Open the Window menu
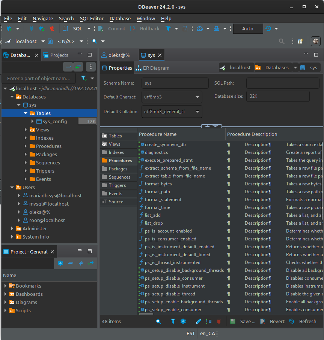Screen dimensions: 324x340 pyautogui.click(x=146, y=19)
